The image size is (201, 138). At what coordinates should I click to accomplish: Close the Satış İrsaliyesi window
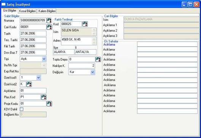pos(196,5)
